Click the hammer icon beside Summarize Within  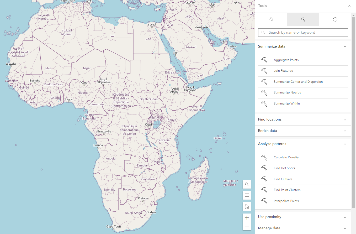coord(264,103)
